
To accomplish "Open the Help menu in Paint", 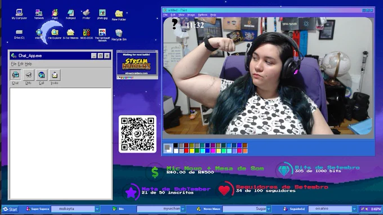I will (x=213, y=15).
